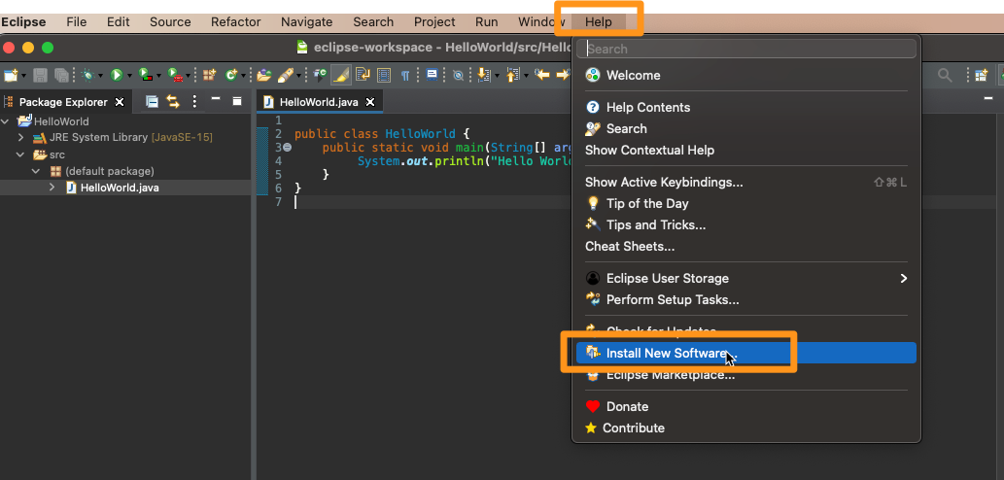Choose Install New Software from Help menu
This screenshot has height=480, width=1004.
746,353
